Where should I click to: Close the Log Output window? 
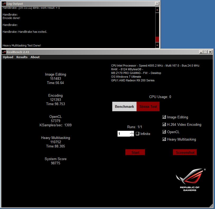[157, 3]
